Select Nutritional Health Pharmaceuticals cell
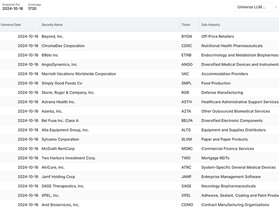This screenshot has width=279, height=209. [232, 46]
